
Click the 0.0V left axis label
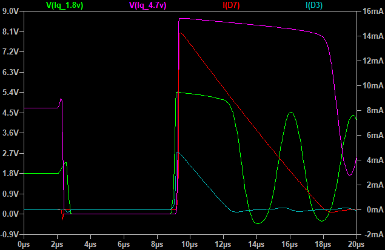(10, 214)
